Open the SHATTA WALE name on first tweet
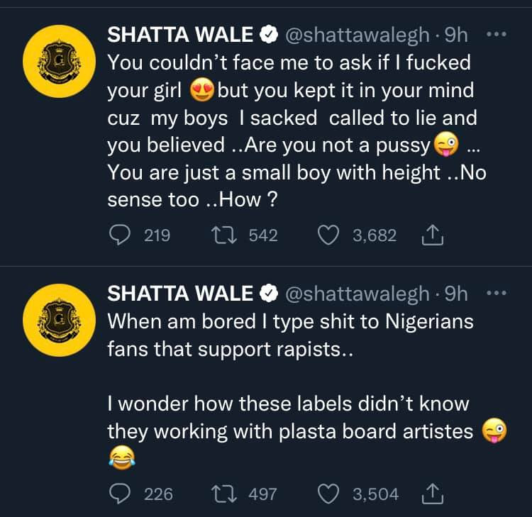Screen dimensions: 532x517 point(180,35)
